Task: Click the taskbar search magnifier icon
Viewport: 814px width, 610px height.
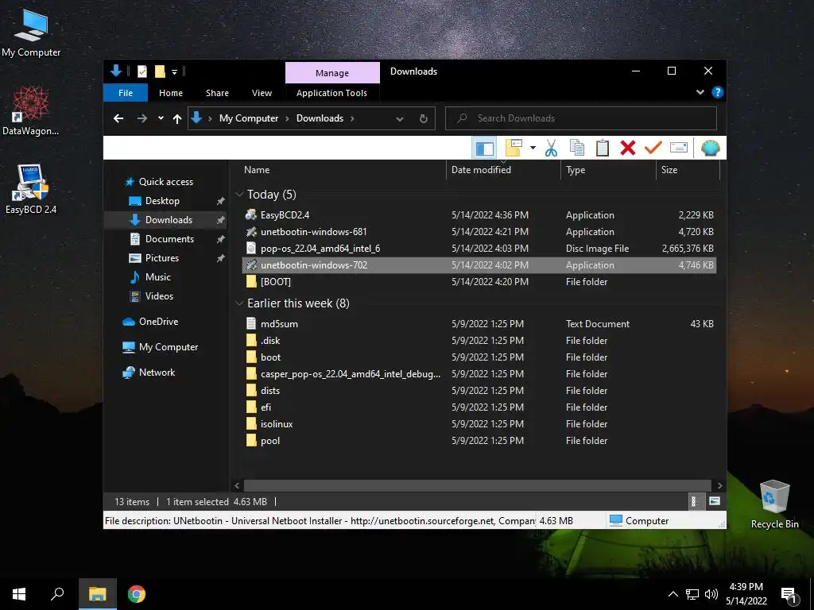Action: click(57, 594)
